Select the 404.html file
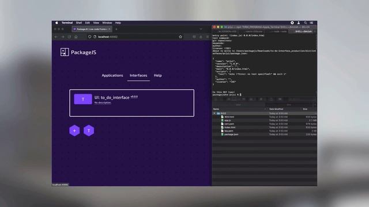The width and height of the screenshot is (369, 207). tap(229, 117)
